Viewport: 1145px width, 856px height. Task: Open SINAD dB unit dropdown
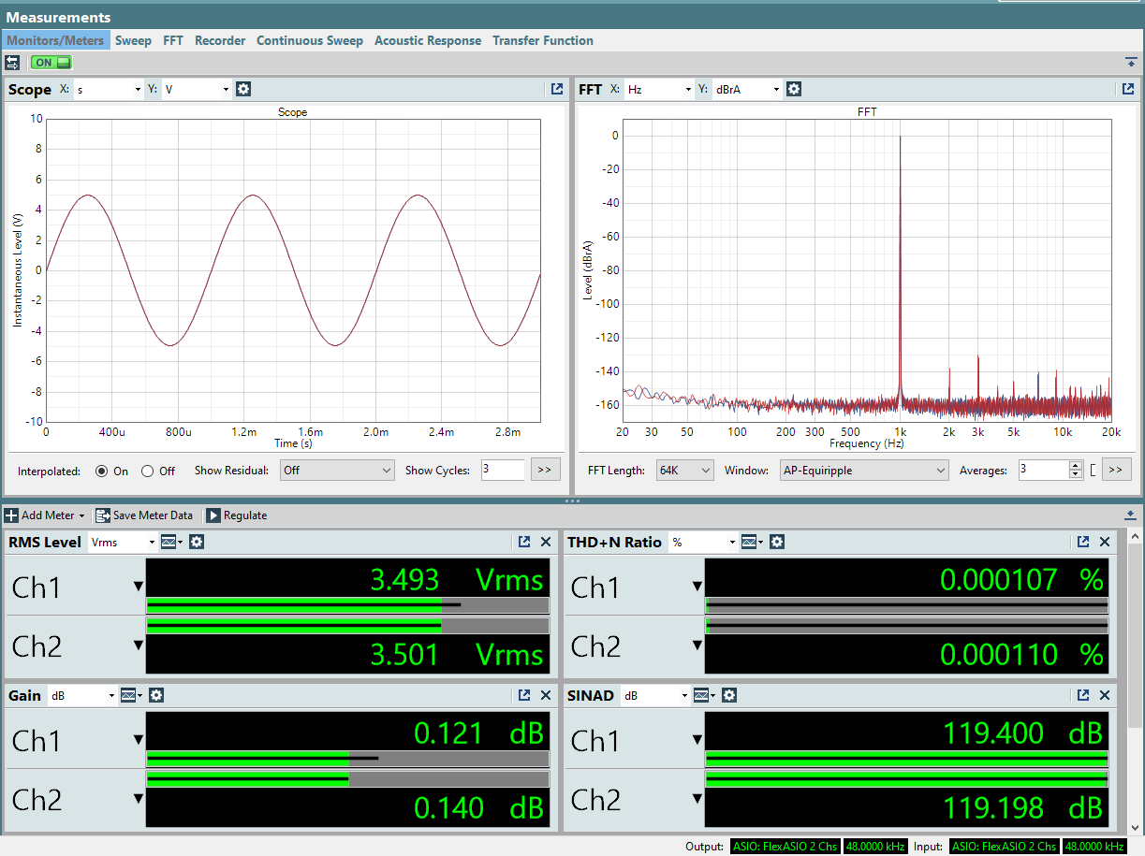655,695
